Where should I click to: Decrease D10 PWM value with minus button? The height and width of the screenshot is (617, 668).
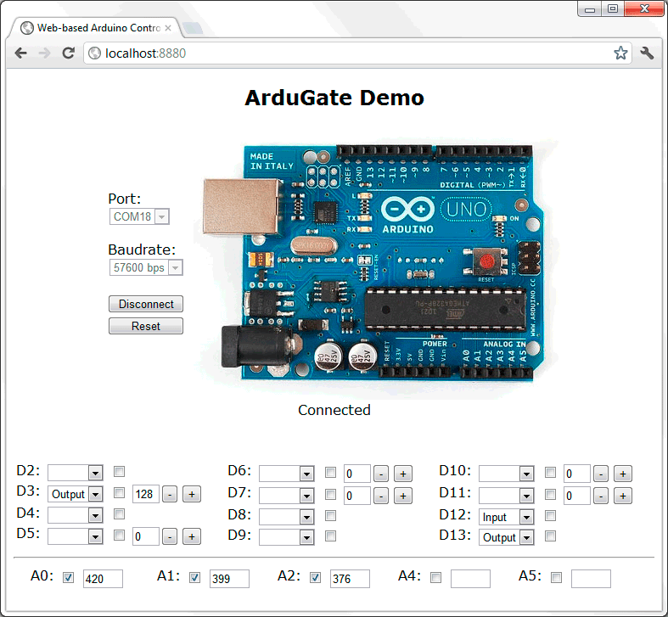click(601, 474)
